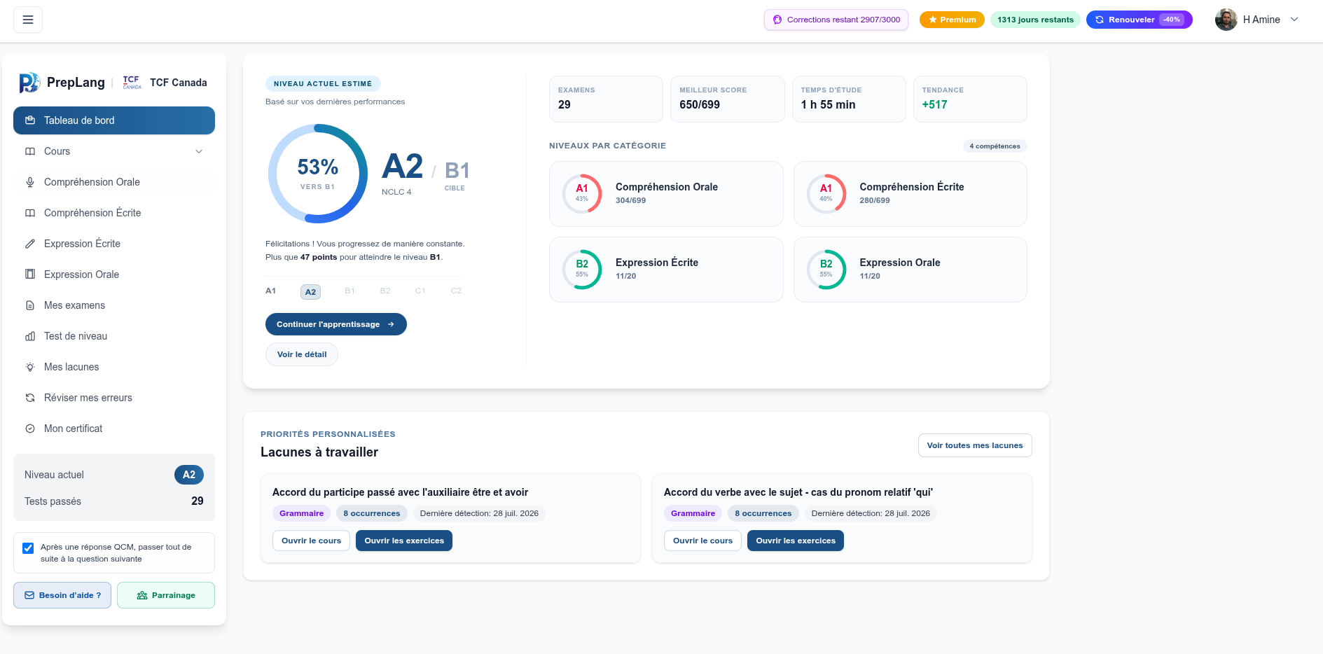The height and width of the screenshot is (654, 1323).
Task: Click Parrainage button
Action: [x=166, y=595]
